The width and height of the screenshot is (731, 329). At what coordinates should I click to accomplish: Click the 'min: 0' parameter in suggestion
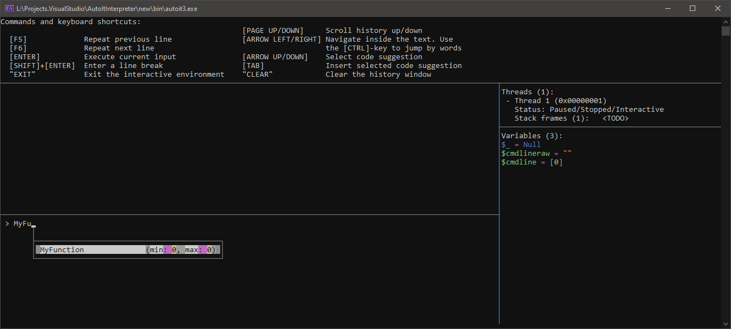pos(163,250)
